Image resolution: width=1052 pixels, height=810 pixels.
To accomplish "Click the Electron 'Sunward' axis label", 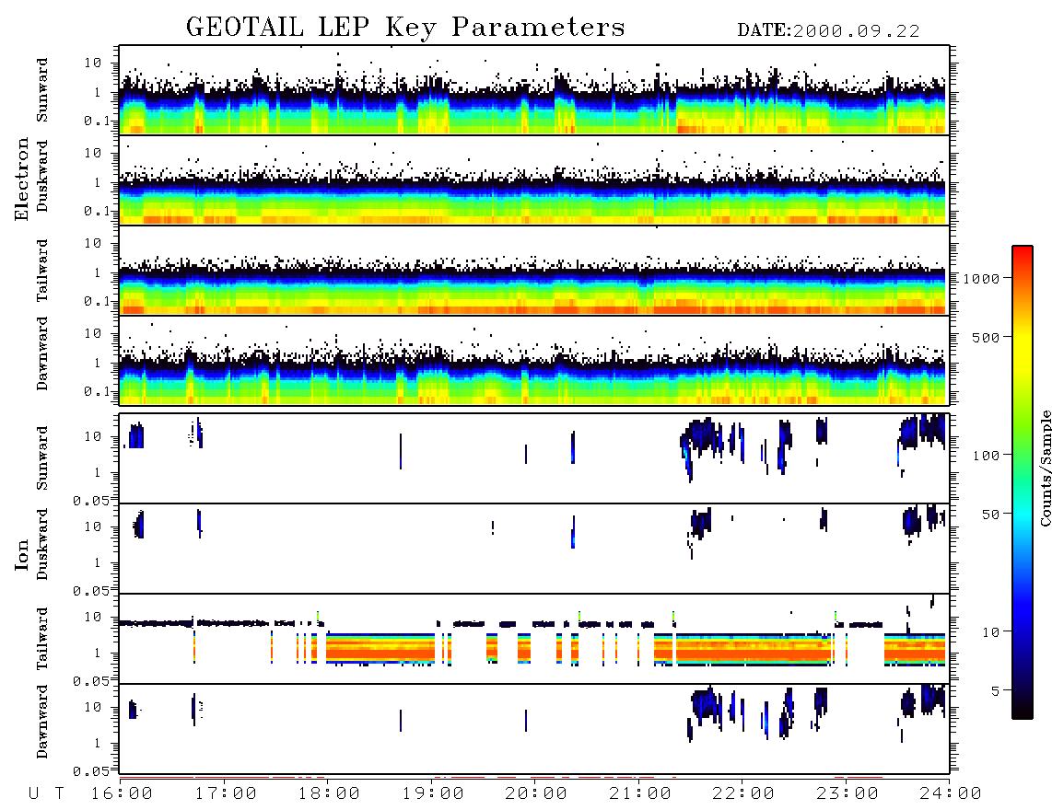I will 42,90.
